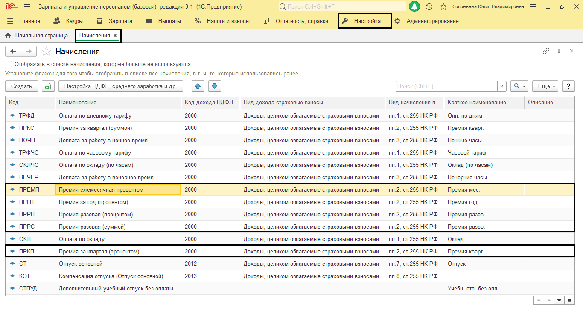Image resolution: width=583 pixels, height=310 pixels.
Task: Open the history clock icon
Action: (x=429, y=7)
